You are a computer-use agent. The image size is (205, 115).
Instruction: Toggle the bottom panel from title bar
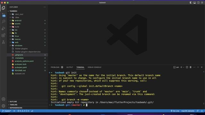pyautogui.click(x=195, y=3)
